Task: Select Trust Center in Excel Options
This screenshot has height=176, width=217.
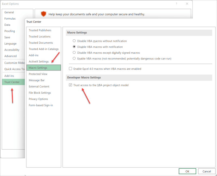Action: [x=13, y=82]
